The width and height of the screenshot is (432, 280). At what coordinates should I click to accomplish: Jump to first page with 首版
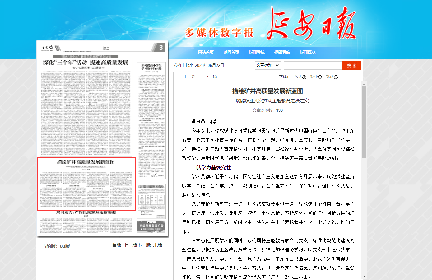[117, 245]
